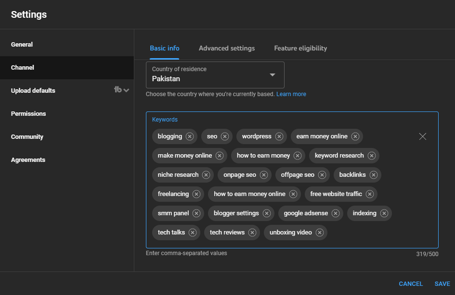Remove the 'blogging' keyword chip
Screen dimensions: 455x295
pos(190,136)
